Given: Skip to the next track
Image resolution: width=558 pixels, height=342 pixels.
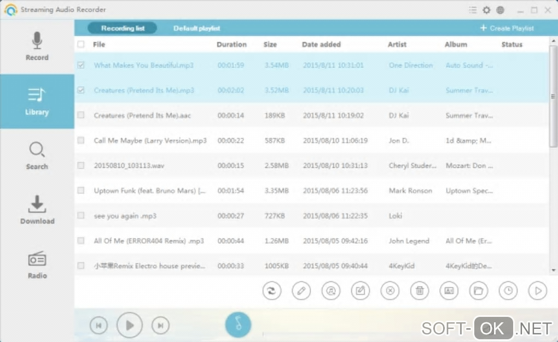Looking at the screenshot, I should tap(160, 325).
